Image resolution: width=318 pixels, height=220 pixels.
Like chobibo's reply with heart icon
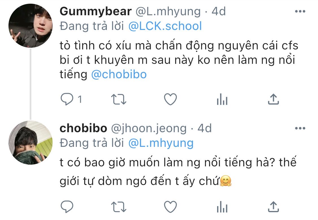[170, 207]
